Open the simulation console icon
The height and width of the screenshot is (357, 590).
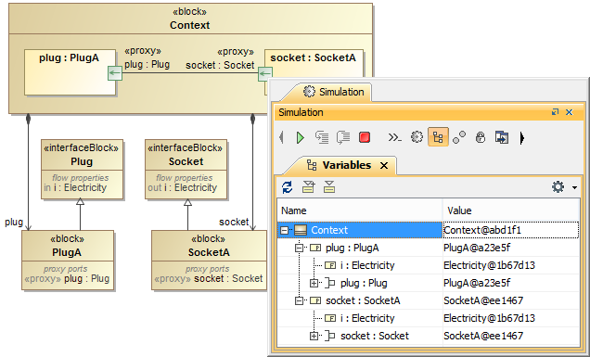pos(394,137)
